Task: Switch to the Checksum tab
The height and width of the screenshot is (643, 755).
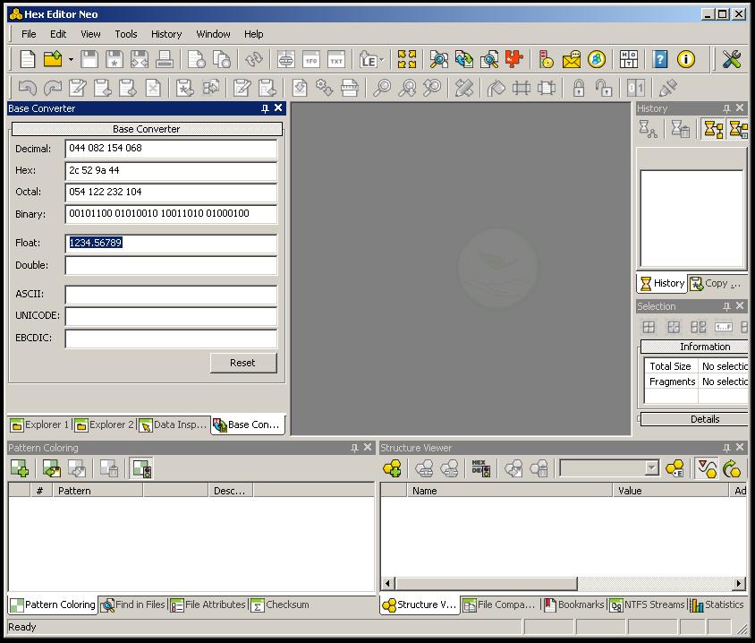Action: [280, 604]
